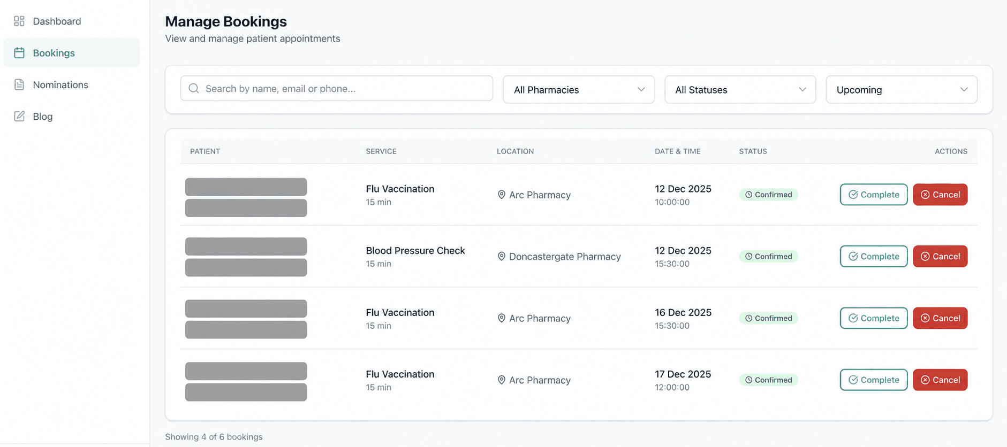Complete the 17 Dec Flu Vaccination booking

(x=874, y=380)
